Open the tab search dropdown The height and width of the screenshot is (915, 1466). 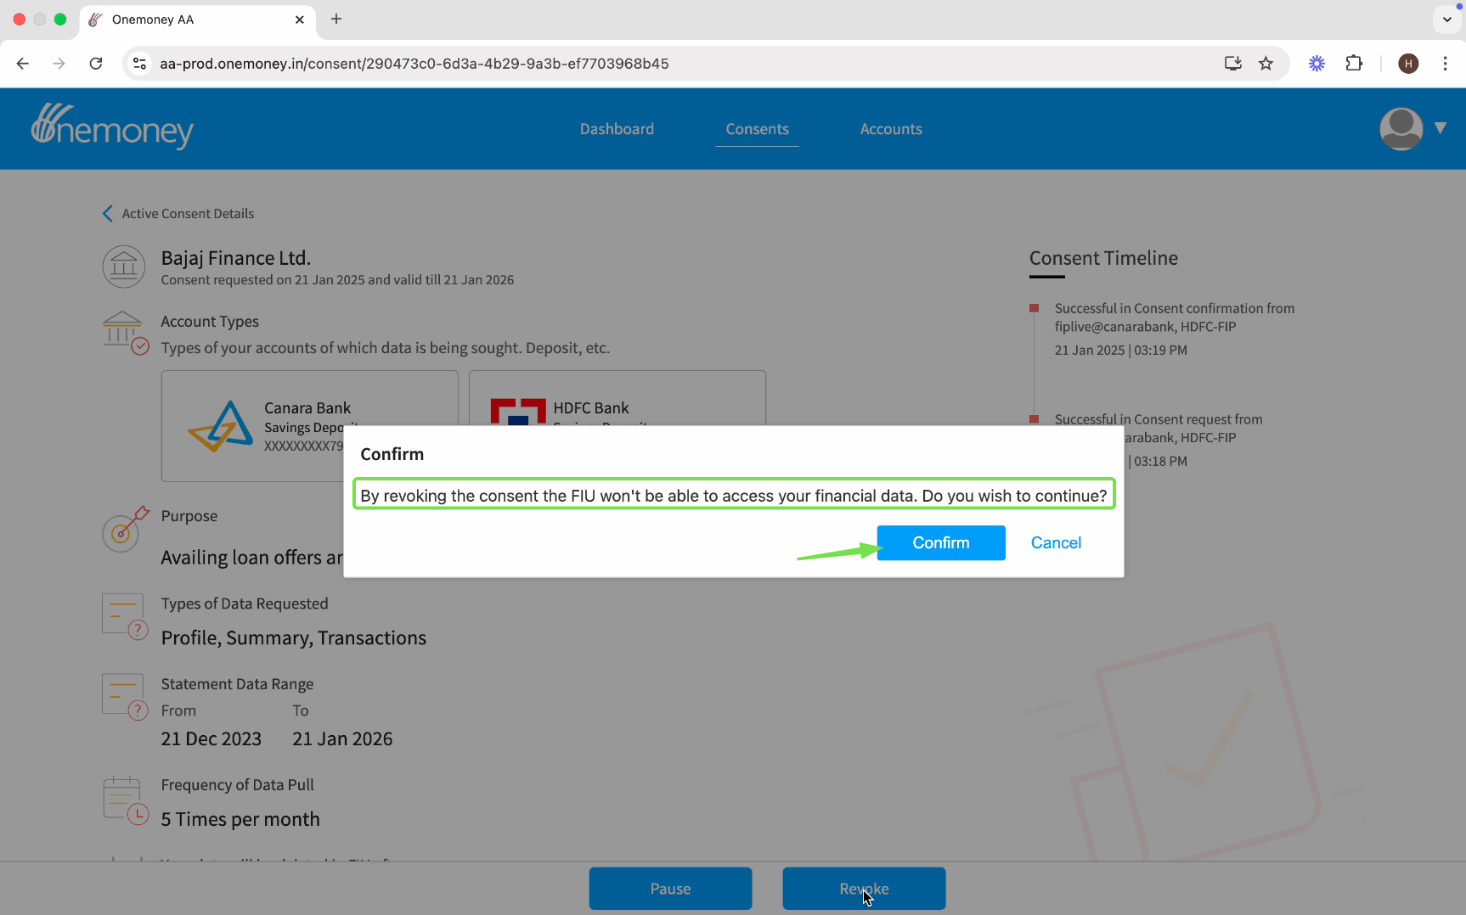click(x=1446, y=19)
